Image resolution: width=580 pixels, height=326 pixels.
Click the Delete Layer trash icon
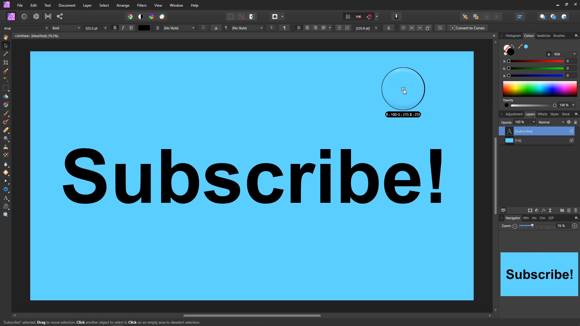(575, 210)
